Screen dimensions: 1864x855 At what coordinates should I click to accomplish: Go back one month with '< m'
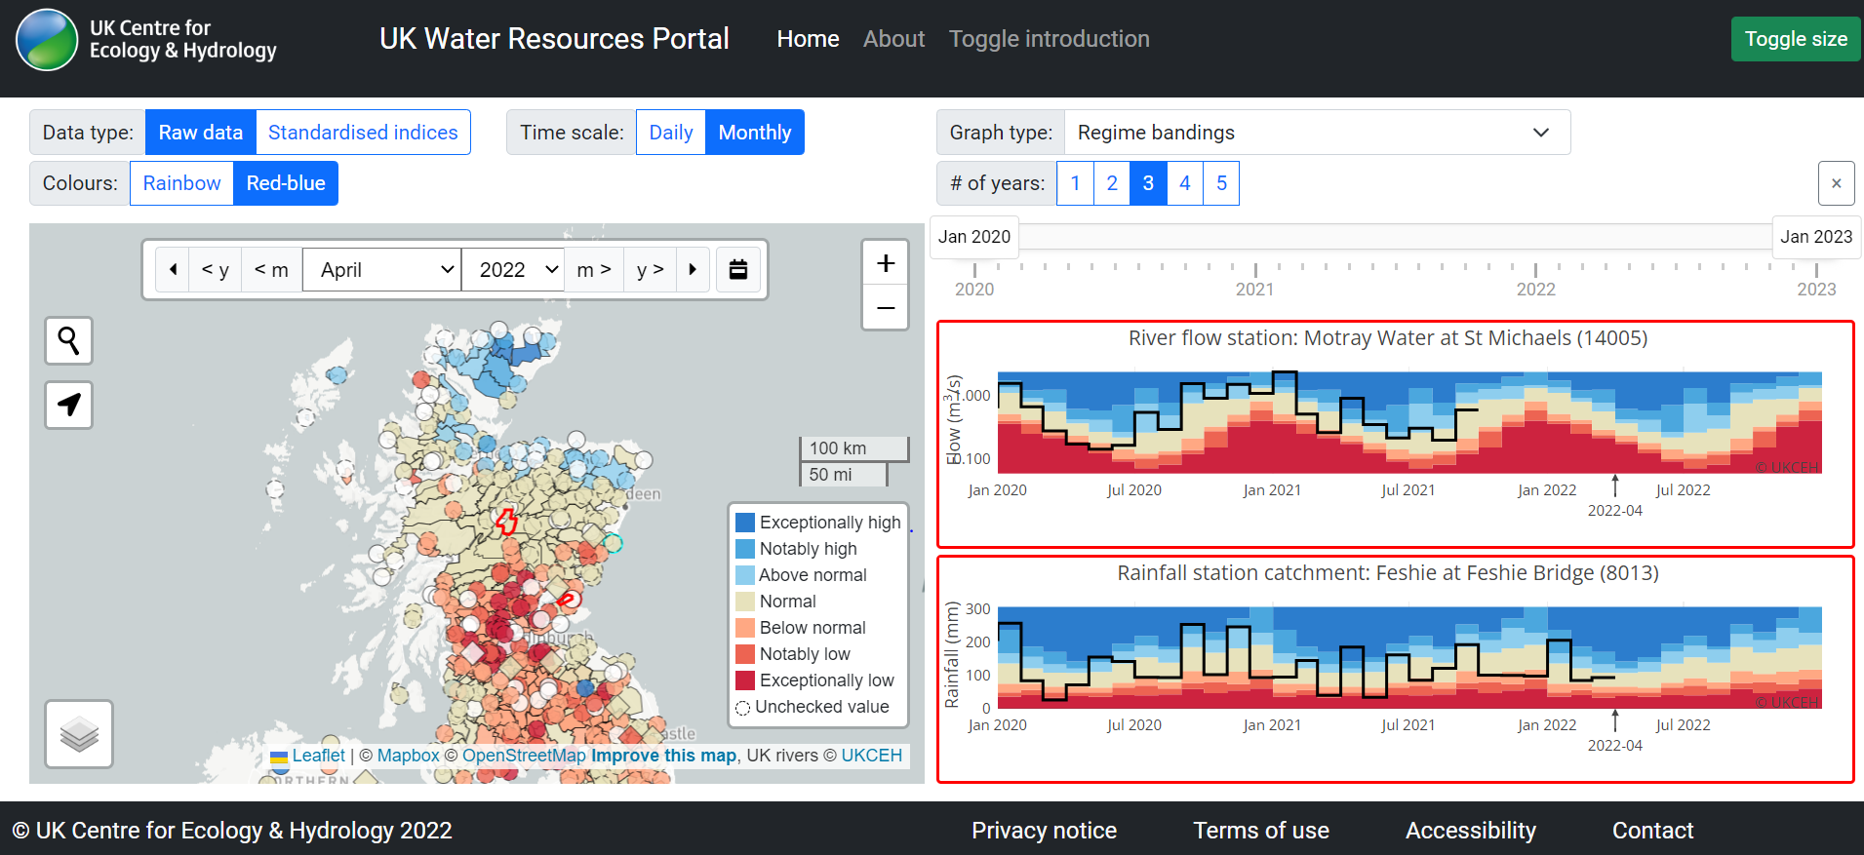(271, 270)
